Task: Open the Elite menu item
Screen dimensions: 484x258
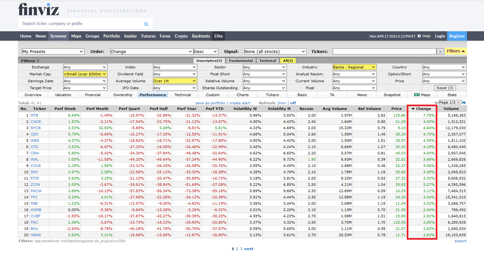Action: point(219,36)
